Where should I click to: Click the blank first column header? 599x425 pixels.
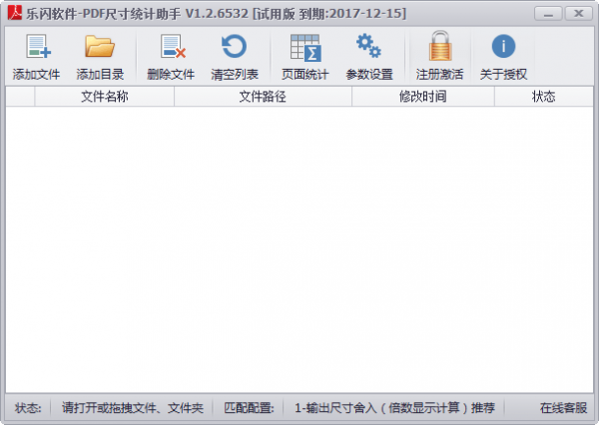(20, 97)
